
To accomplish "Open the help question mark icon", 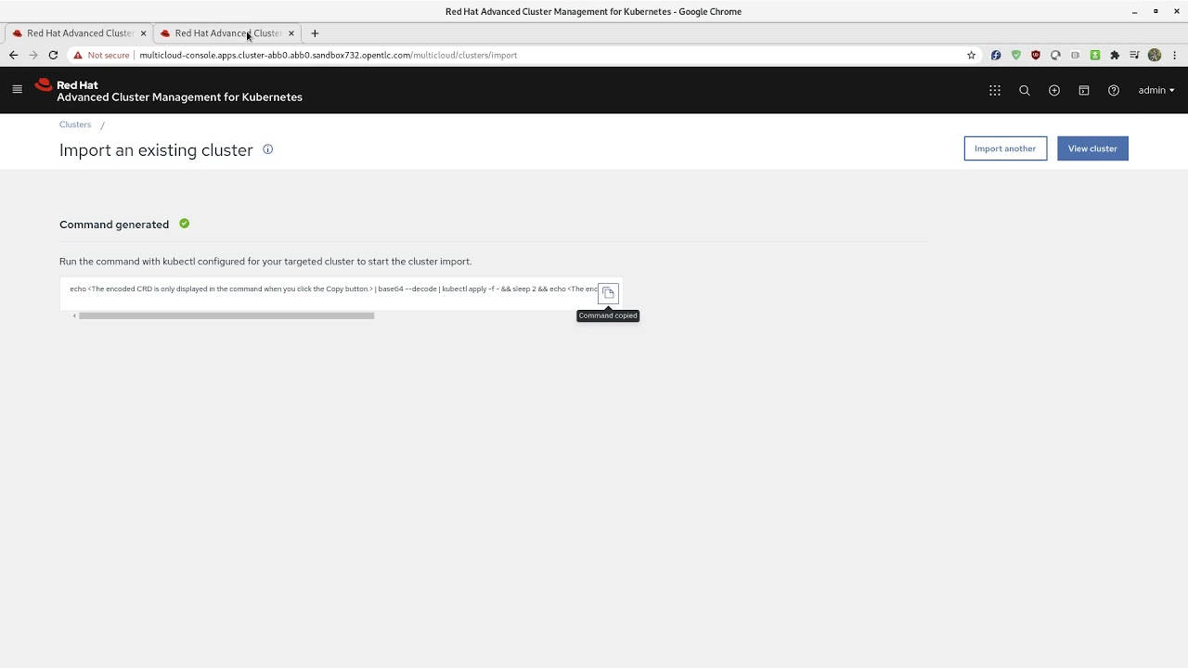I will 1114,90.
